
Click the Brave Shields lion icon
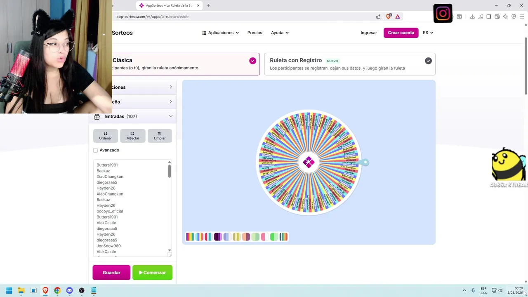(388, 16)
